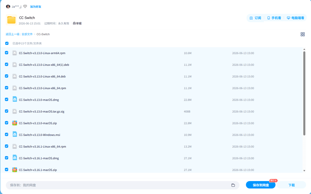Click the 408B file size value
The width and height of the screenshot is (311, 194).
187,112
